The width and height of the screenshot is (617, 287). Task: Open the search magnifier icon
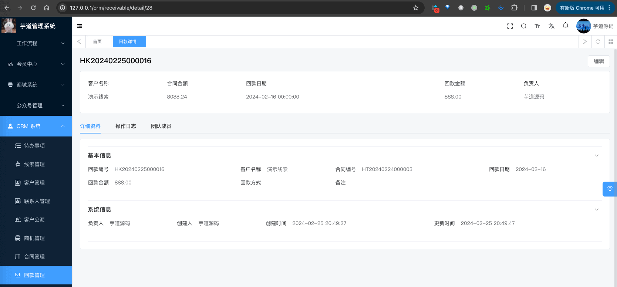tap(524, 26)
